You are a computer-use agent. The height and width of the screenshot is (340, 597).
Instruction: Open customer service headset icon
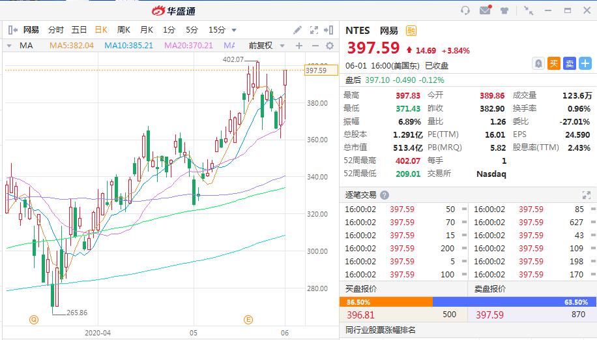point(465,10)
